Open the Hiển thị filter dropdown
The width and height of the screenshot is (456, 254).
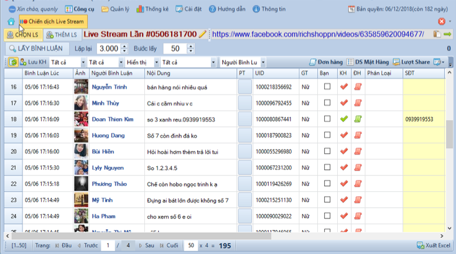coord(141,62)
